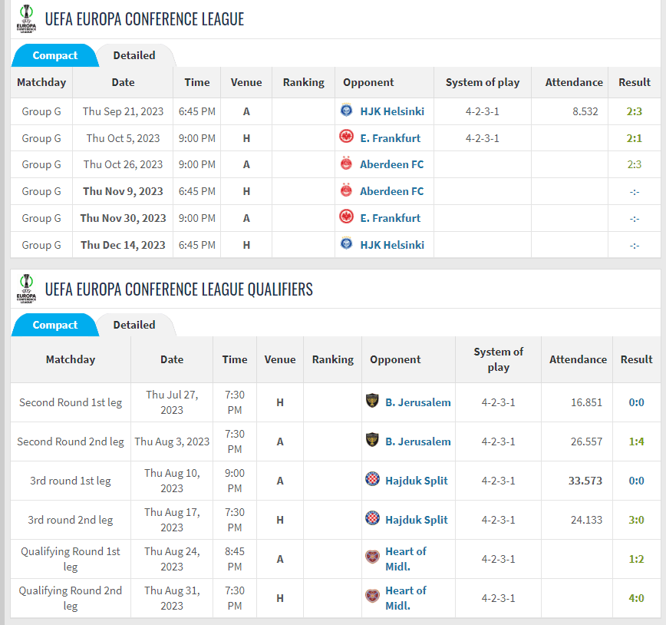Select Aberdeen FC crest in Nov 9 row
666x625 pixels.
346,191
